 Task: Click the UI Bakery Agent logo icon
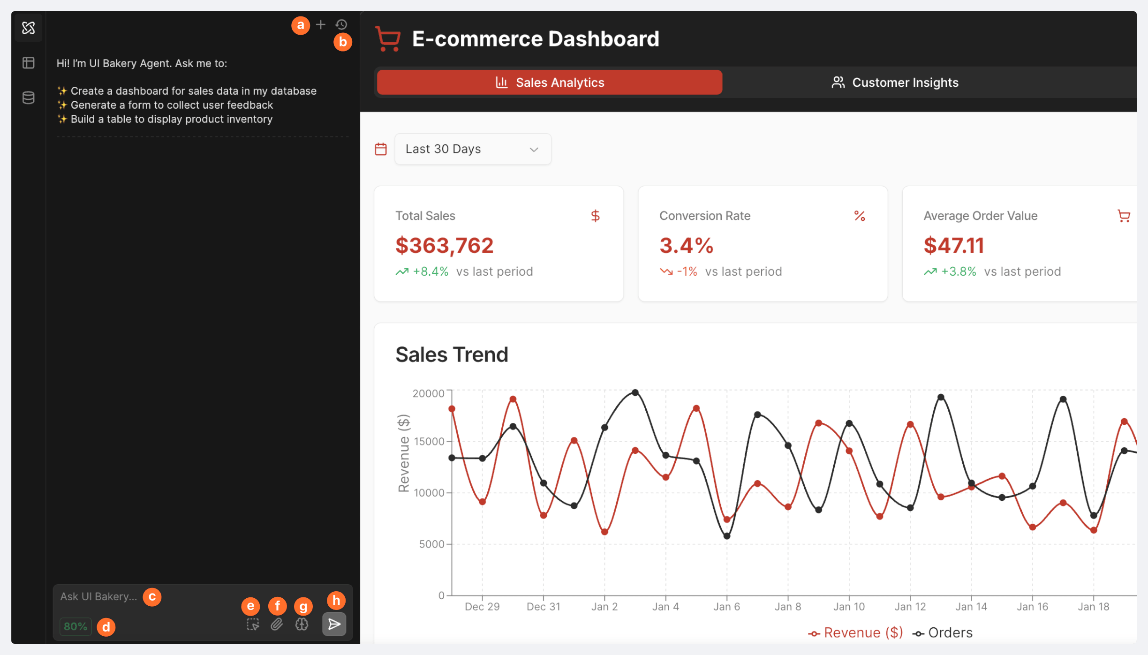click(x=28, y=28)
